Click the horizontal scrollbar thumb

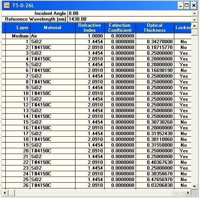coord(11,193)
